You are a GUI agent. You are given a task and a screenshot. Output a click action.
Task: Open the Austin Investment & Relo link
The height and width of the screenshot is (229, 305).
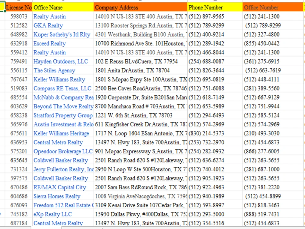click(x=63, y=124)
